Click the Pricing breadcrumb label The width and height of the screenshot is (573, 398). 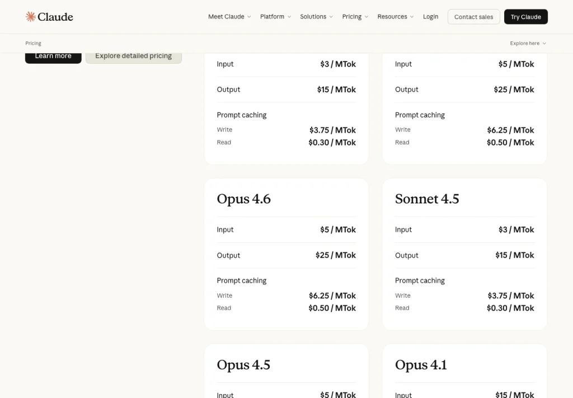(33, 43)
